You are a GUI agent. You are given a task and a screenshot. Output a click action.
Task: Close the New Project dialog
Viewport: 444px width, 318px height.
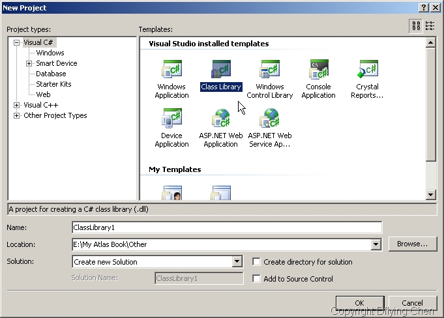[436, 8]
